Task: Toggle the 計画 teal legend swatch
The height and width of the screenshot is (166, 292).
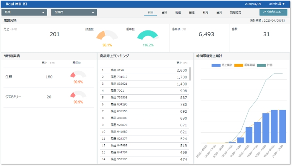Action: click(261, 65)
